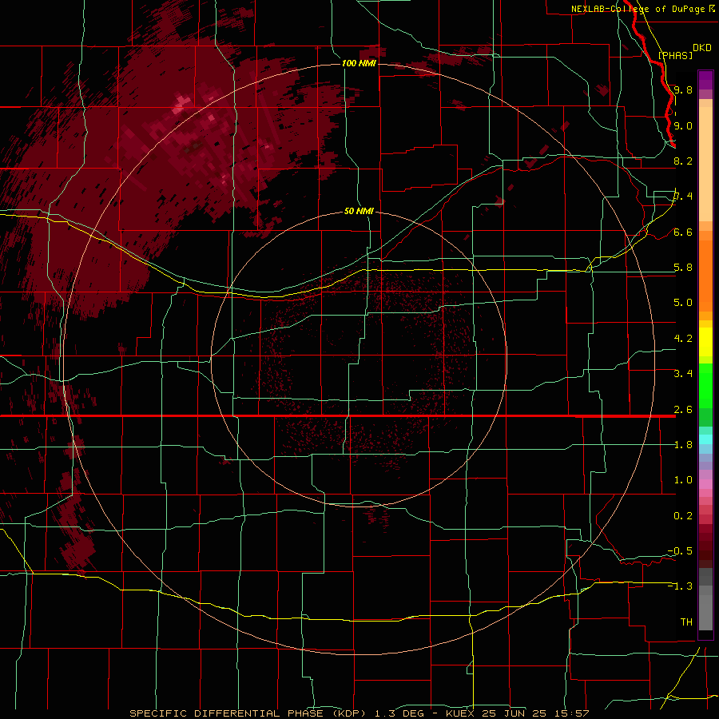Click the 6.6 value on the color scale
Image resolution: width=719 pixels, height=719 pixels.
(x=683, y=232)
